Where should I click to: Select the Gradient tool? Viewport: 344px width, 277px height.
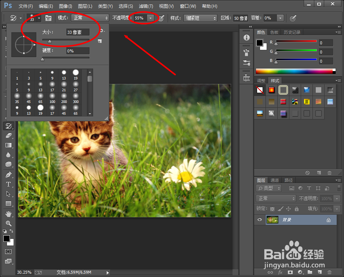point(9,146)
